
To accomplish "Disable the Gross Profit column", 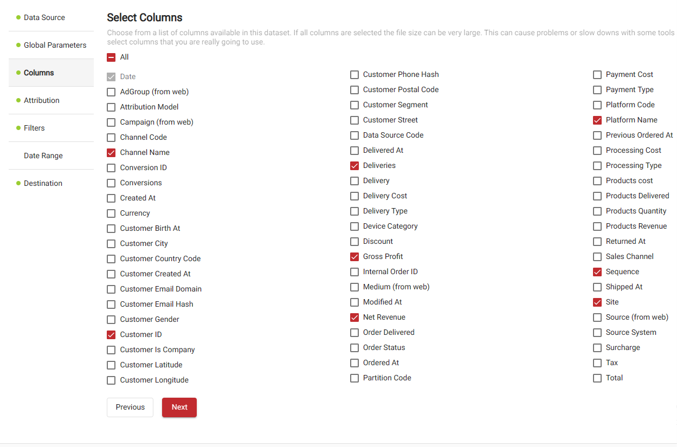I will point(354,257).
